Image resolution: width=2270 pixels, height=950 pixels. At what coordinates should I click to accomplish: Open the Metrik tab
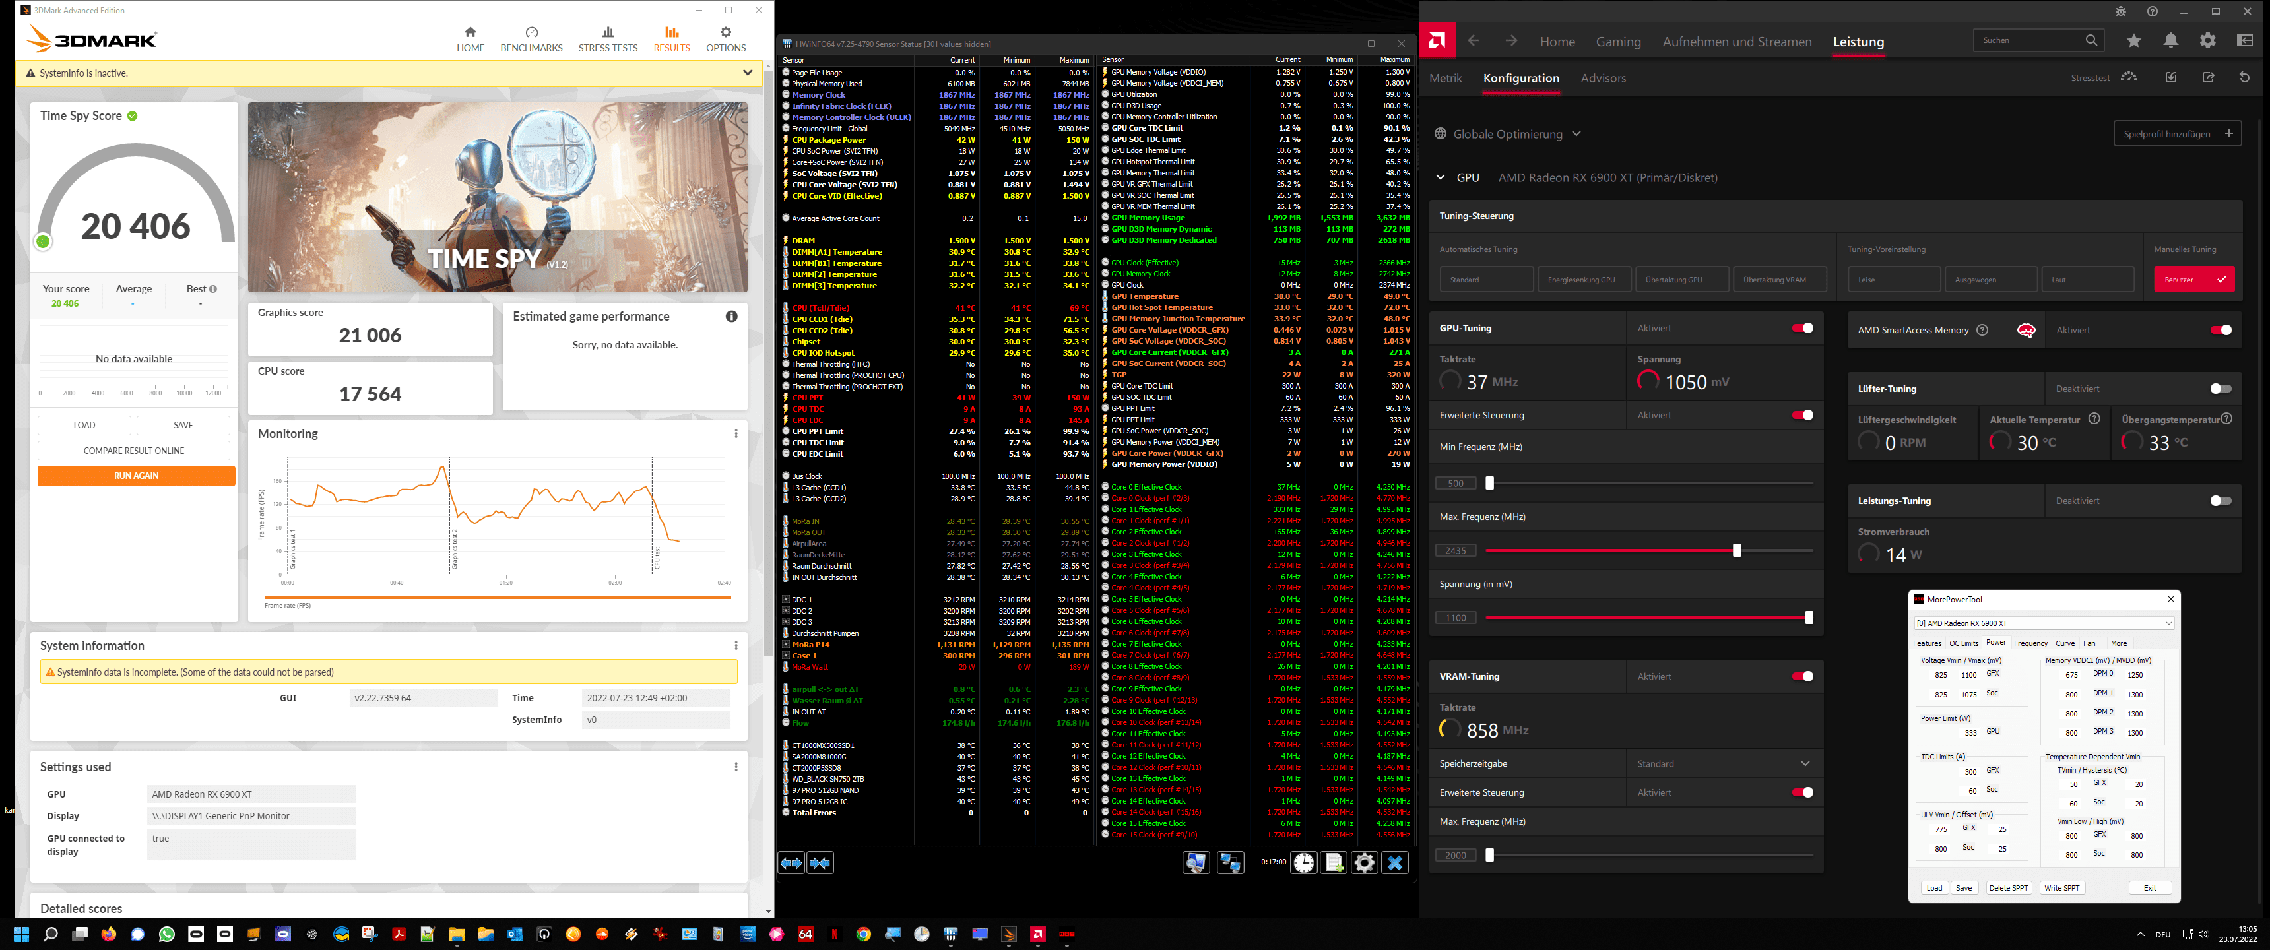1445,79
